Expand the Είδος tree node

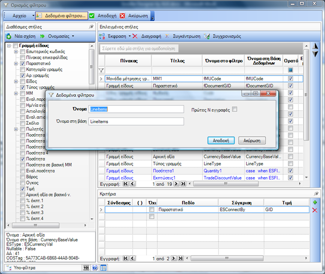point(16,82)
